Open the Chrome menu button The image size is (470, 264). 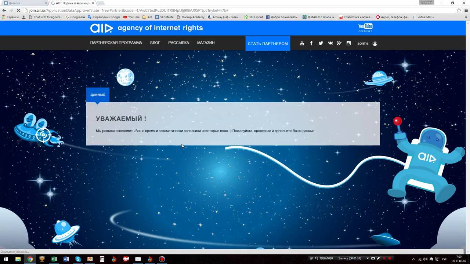(466, 10)
